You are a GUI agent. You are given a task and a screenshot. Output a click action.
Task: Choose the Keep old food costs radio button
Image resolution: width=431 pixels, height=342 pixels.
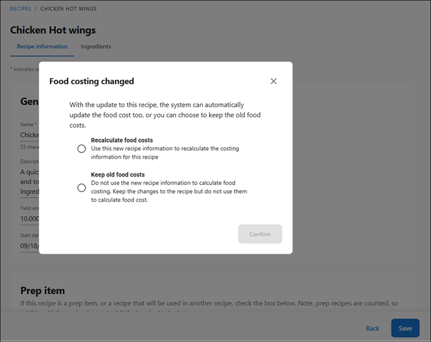(x=81, y=188)
